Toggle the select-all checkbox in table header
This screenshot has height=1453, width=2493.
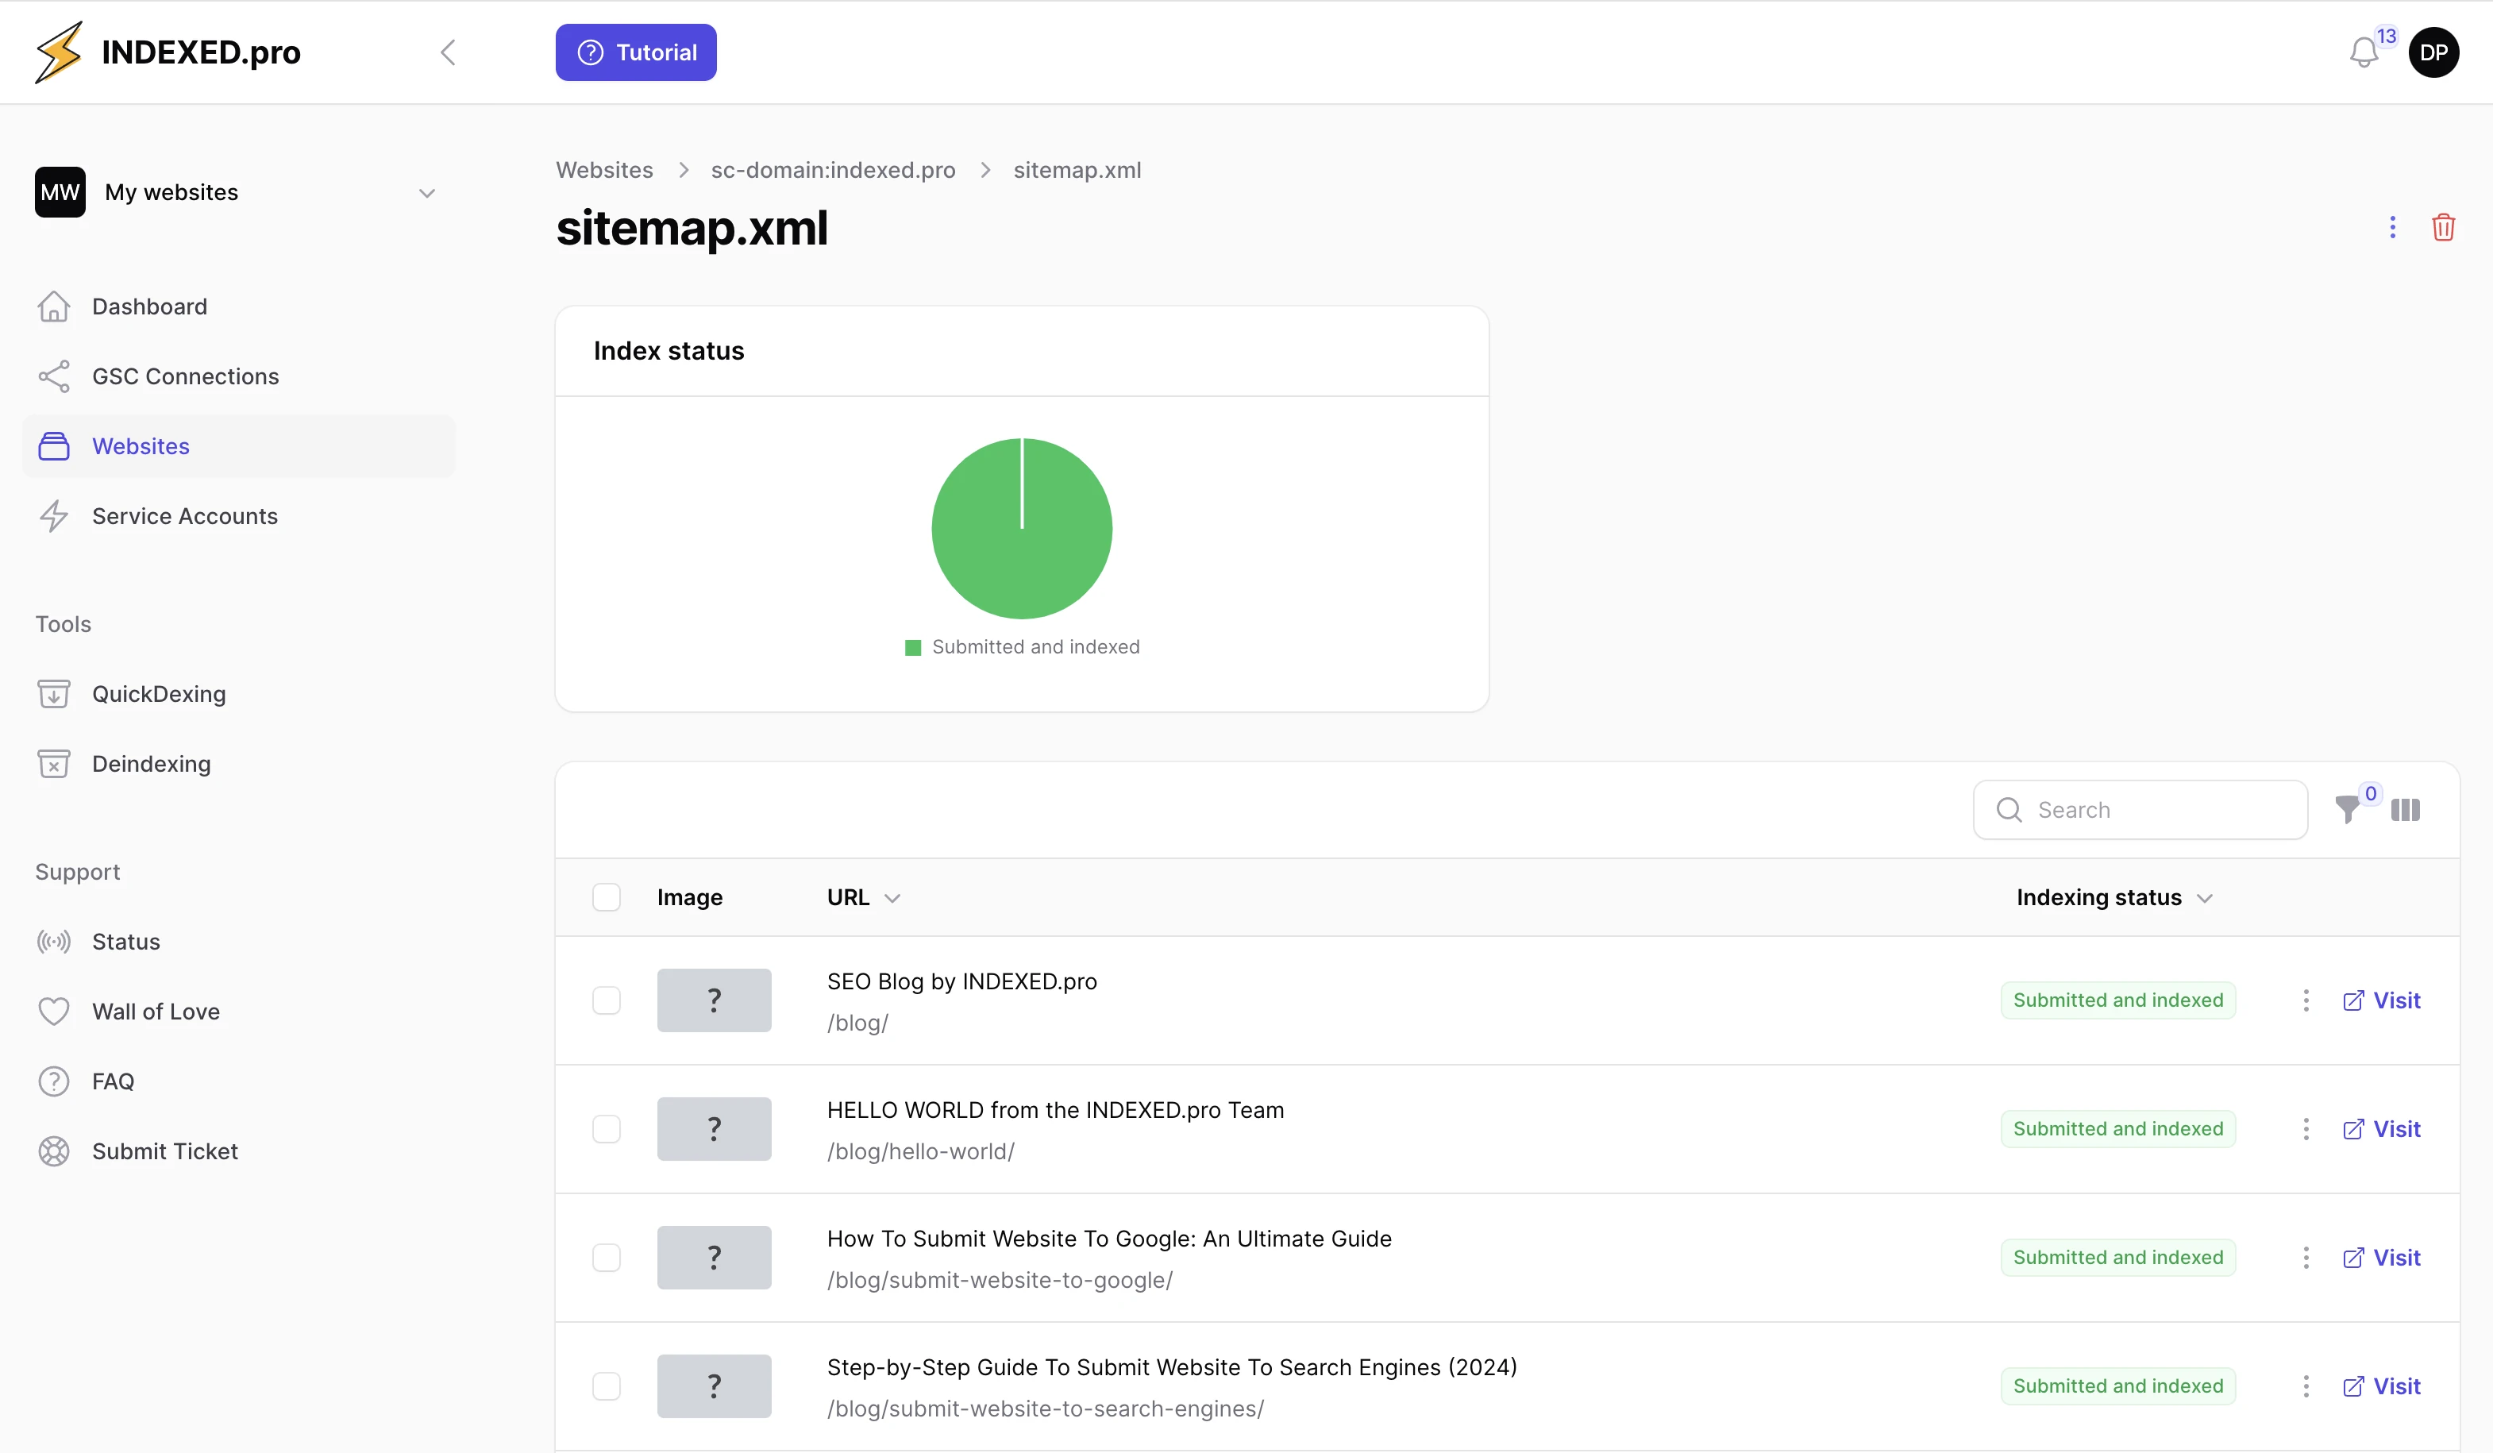pyautogui.click(x=607, y=897)
